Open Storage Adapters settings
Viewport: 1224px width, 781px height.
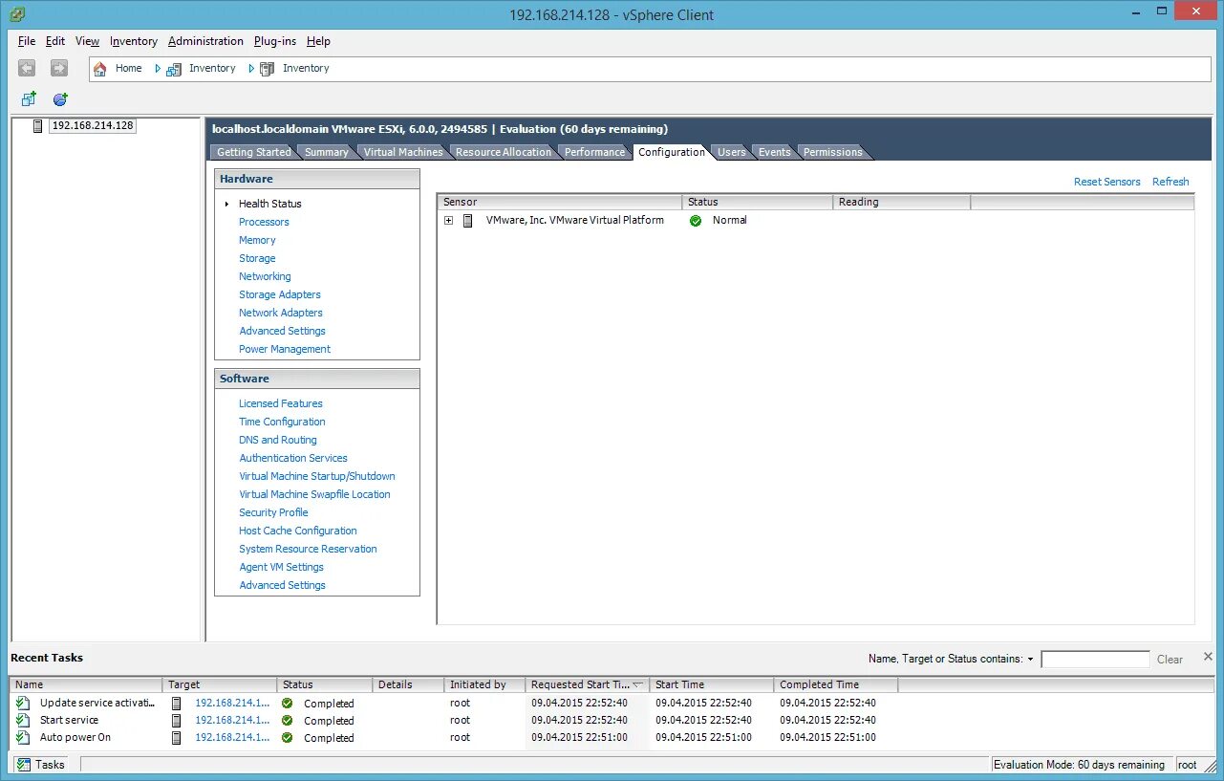click(280, 294)
